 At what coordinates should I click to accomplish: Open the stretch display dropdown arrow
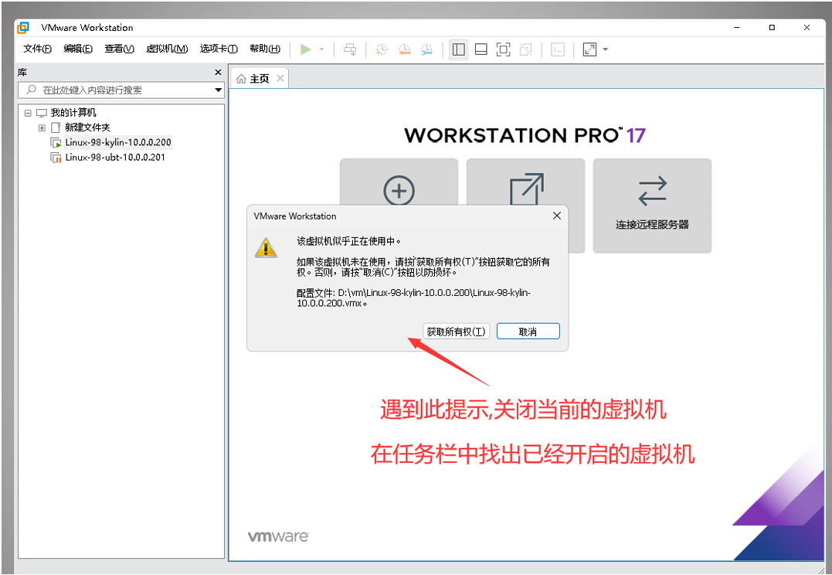point(606,49)
